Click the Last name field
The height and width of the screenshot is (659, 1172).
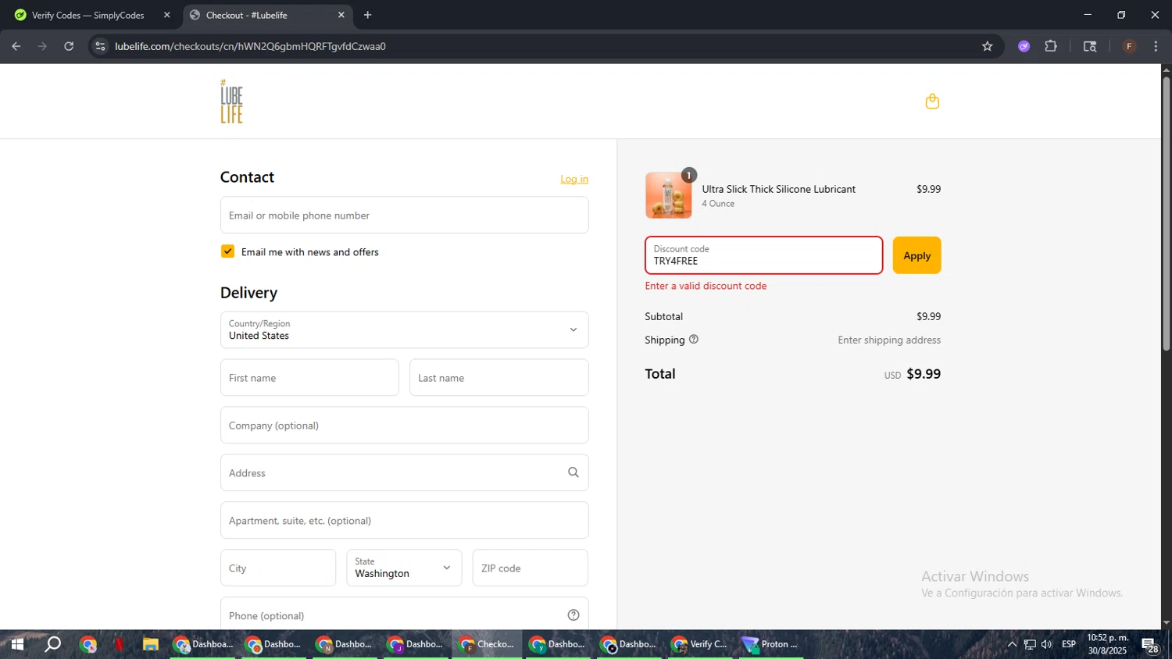498,377
